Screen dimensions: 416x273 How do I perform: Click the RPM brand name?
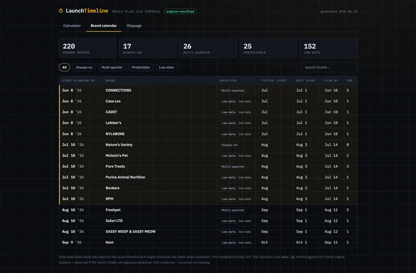coord(110,199)
